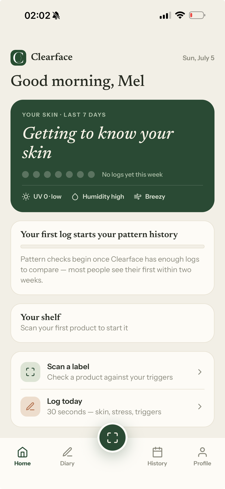The width and height of the screenshot is (225, 489).
Task: Open the Getting to know your skin card
Action: [x=112, y=156]
